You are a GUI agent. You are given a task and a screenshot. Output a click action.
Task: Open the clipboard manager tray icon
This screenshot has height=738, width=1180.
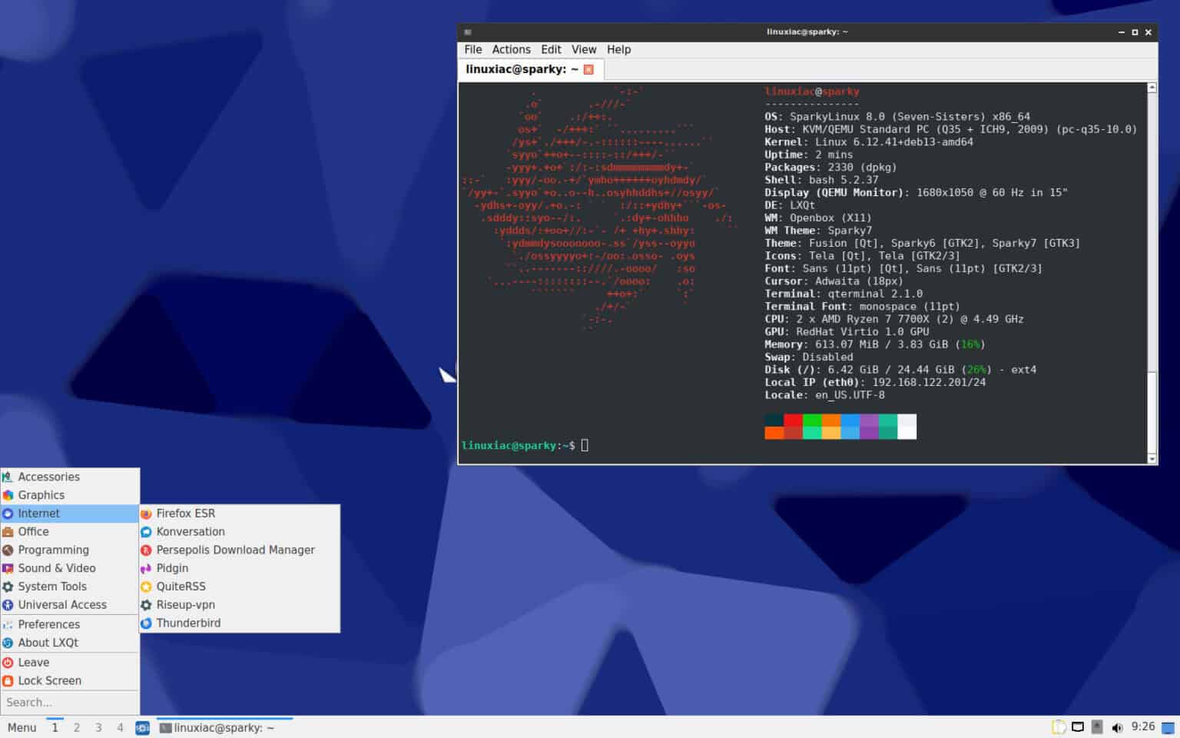[x=1059, y=726]
